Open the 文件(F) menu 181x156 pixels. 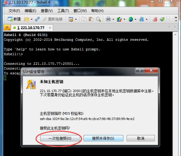[x=14, y=11]
